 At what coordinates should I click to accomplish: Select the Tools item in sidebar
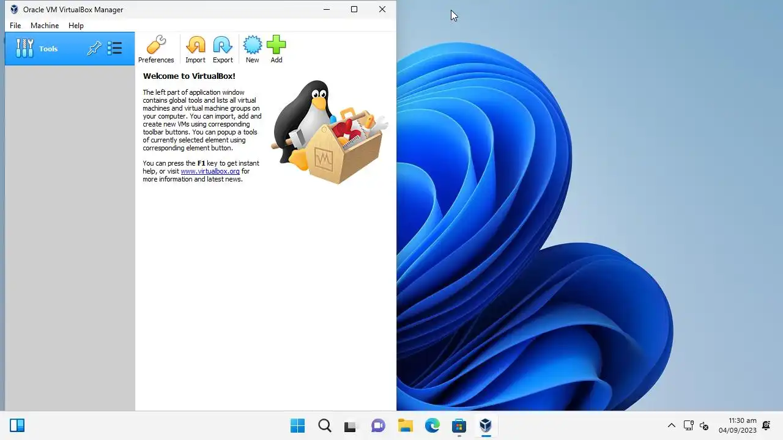(70, 49)
